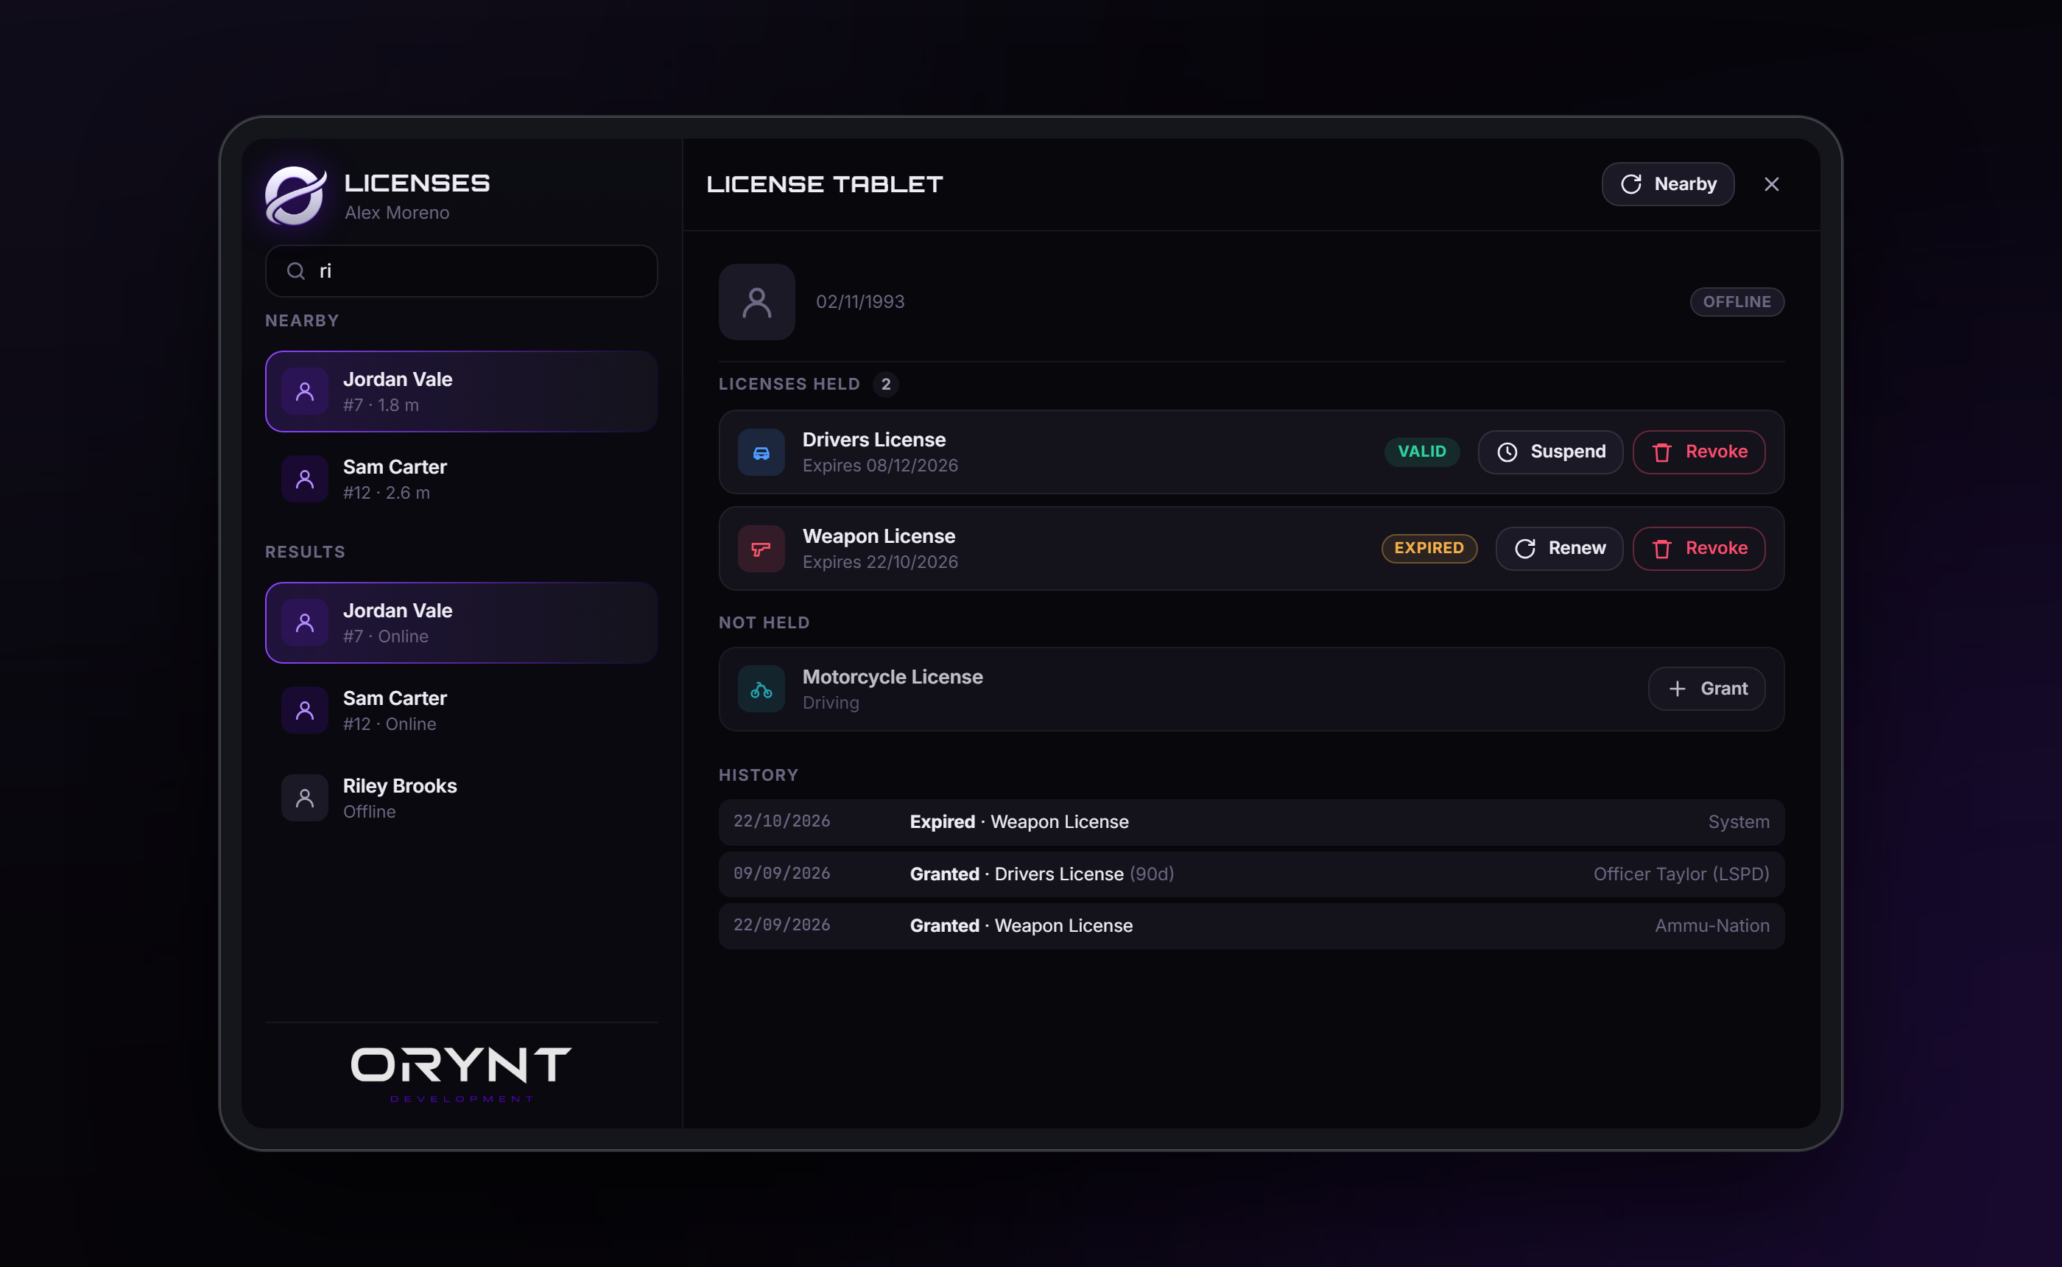Viewport: 2062px width, 1267px height.
Task: Grant the Motorcycle License
Action: pyautogui.click(x=1706, y=689)
